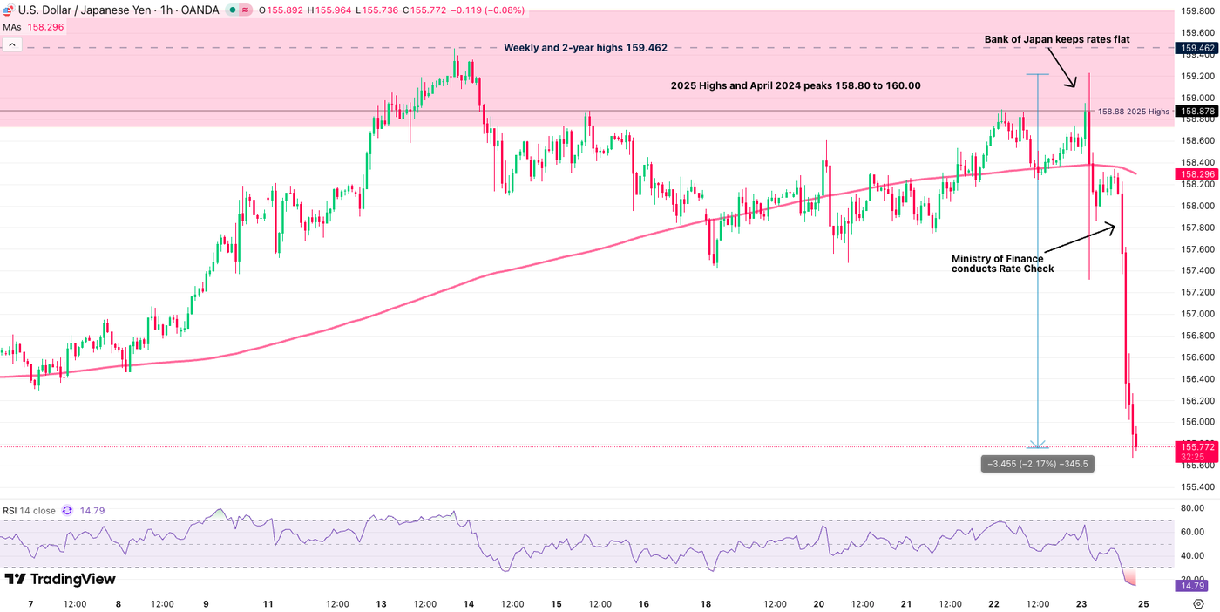The height and width of the screenshot is (612, 1220).
Task: Click the Bank of Japan keeps rates flat annotation
Action: tap(1057, 38)
